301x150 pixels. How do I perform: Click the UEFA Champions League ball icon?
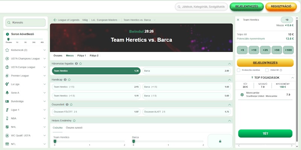[x=7, y=58]
